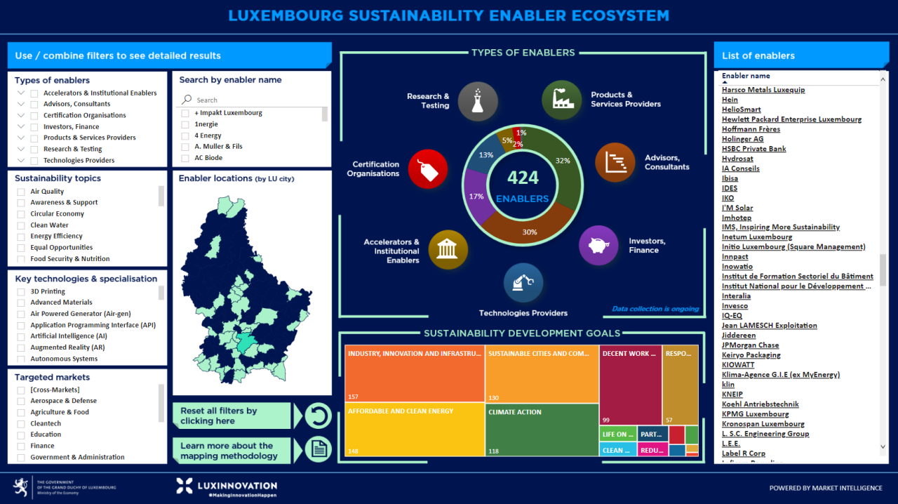Screen dimensions: 898x504
Task: Expand the Research & Testing chevron
Action: [x=21, y=149]
